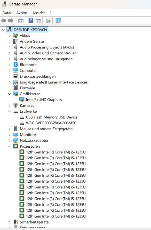Open the Help question mark toolbar icon
This screenshot has width=151, height=230.
pyautogui.click(x=30, y=20)
